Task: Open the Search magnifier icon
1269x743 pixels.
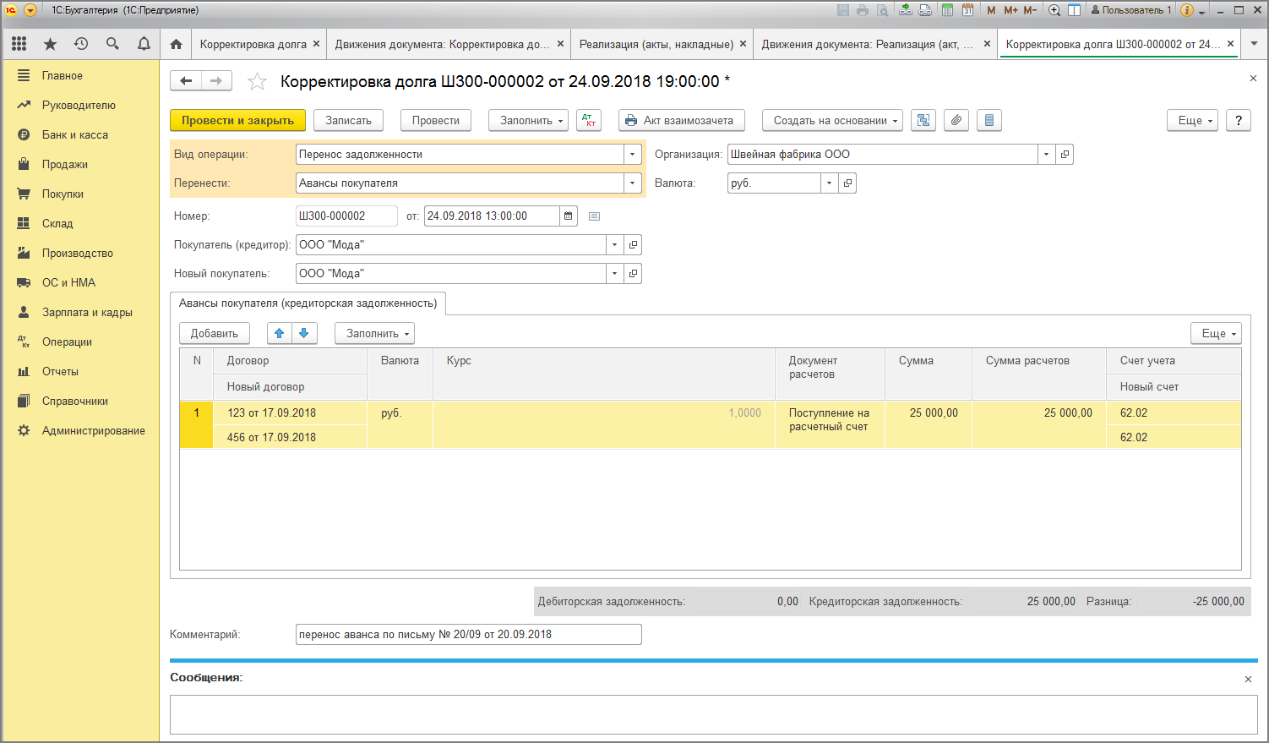Action: pyautogui.click(x=112, y=44)
